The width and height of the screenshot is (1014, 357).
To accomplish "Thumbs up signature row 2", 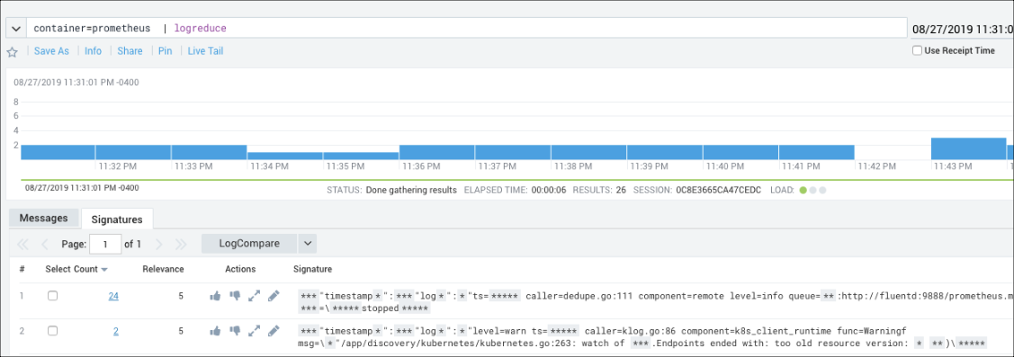I will (215, 331).
